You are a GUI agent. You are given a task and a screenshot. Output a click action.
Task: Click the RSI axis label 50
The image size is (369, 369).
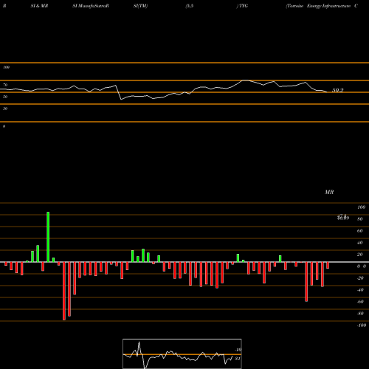point(5,97)
